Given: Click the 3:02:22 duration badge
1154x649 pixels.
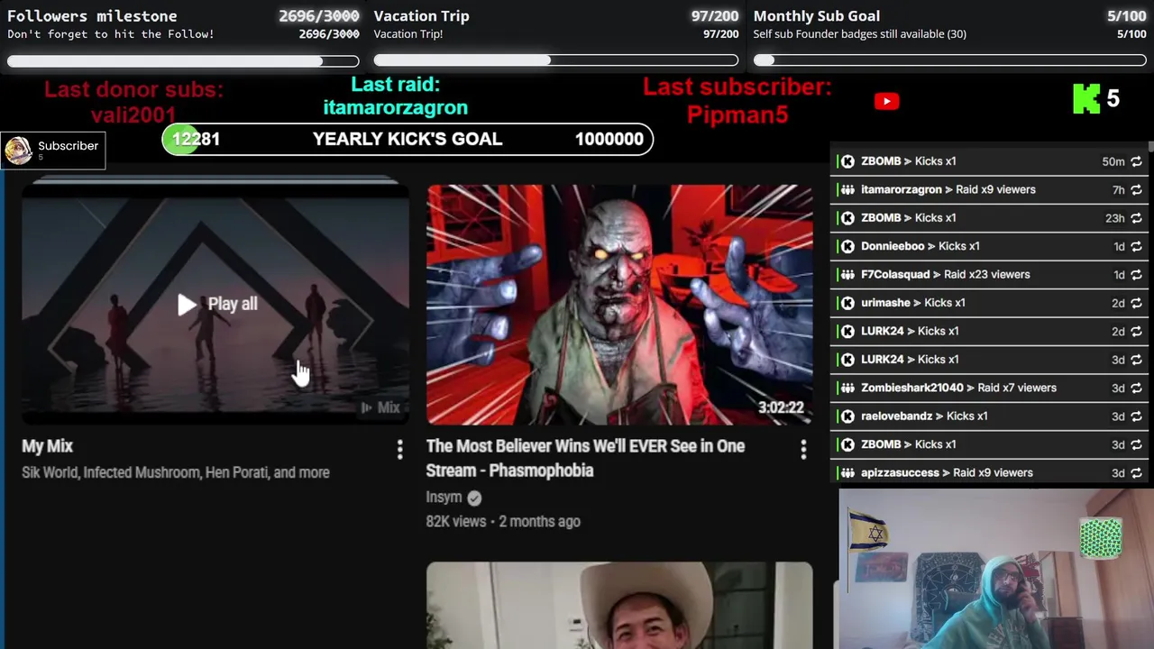Looking at the screenshot, I should (x=781, y=407).
